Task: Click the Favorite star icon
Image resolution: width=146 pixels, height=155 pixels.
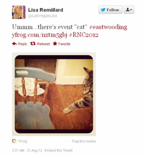Action: [55, 43]
